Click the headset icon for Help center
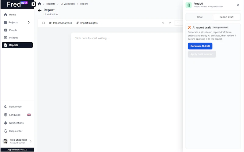The image size is (244, 152). (5, 131)
